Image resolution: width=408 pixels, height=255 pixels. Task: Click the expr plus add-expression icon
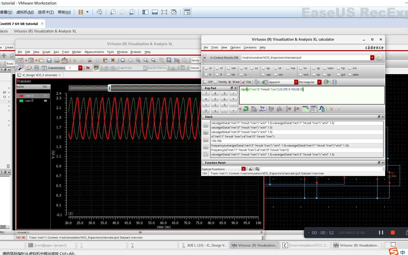pos(305,109)
